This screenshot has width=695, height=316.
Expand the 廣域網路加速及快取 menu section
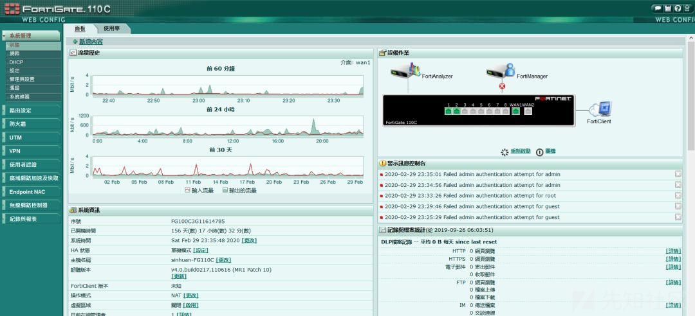[31, 178]
